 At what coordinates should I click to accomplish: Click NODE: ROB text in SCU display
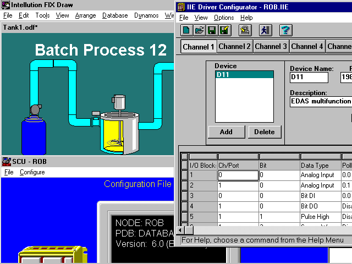[140, 223]
